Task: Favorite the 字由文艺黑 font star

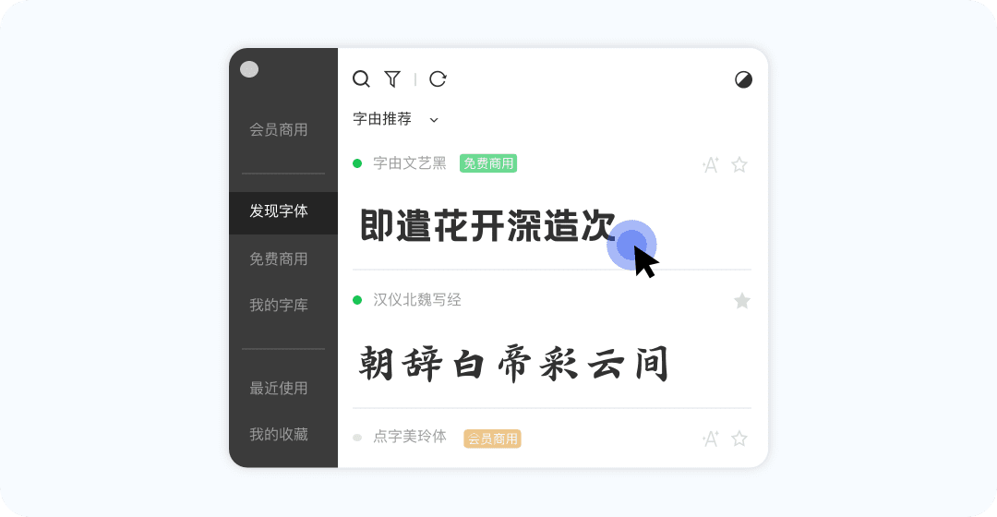Action: tap(739, 164)
